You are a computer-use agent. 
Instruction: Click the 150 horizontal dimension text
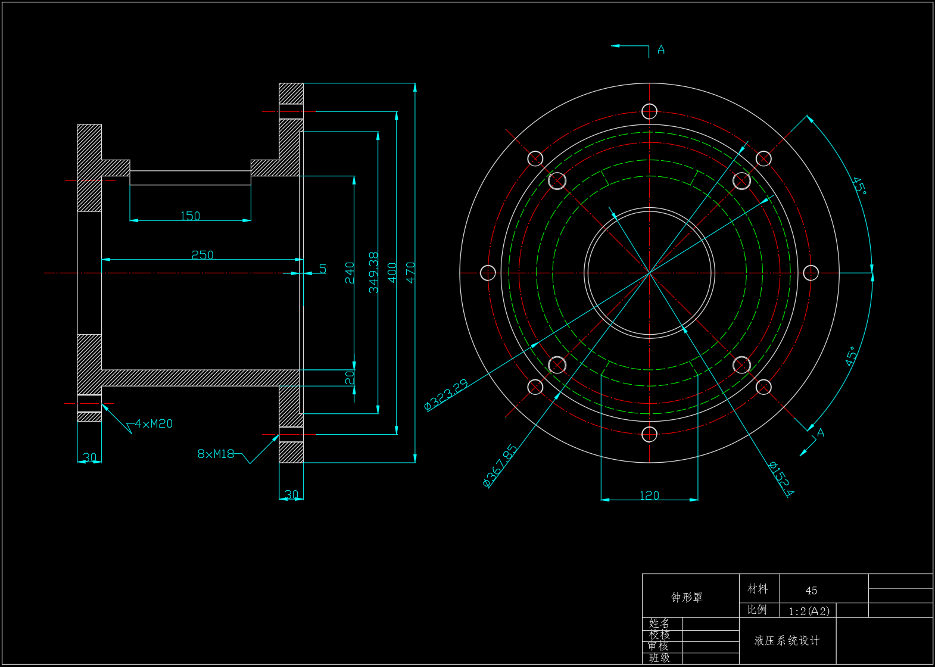tap(190, 216)
